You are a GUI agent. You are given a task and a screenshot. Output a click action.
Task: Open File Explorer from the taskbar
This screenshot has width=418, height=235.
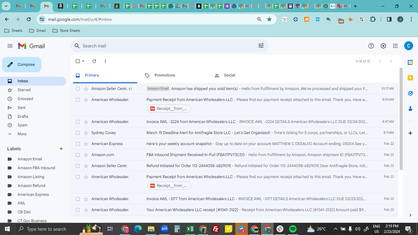coord(151,229)
